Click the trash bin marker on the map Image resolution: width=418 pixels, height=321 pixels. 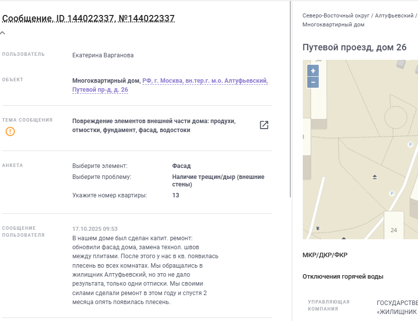(x=318, y=228)
